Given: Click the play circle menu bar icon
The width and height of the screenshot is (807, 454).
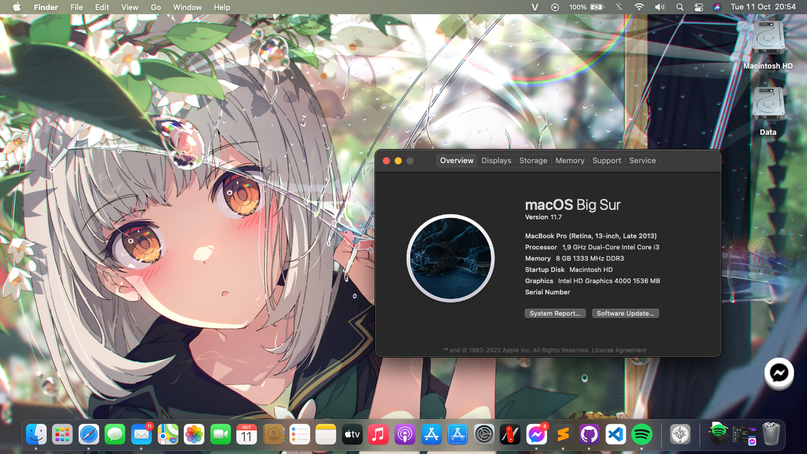Looking at the screenshot, I should pyautogui.click(x=555, y=7).
